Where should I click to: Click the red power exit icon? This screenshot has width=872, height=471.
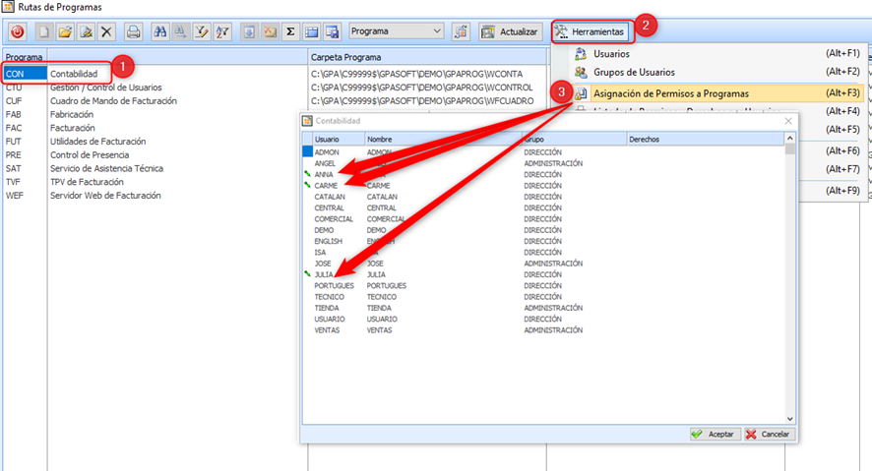17,31
